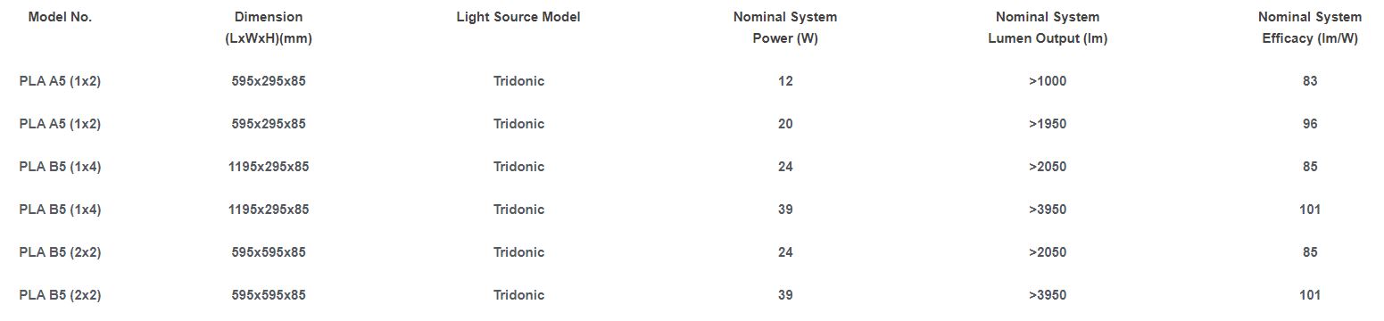Select the second PLA A5 (1x2) row label
Image resolution: width=1384 pixels, height=321 pixels.
pos(60,124)
